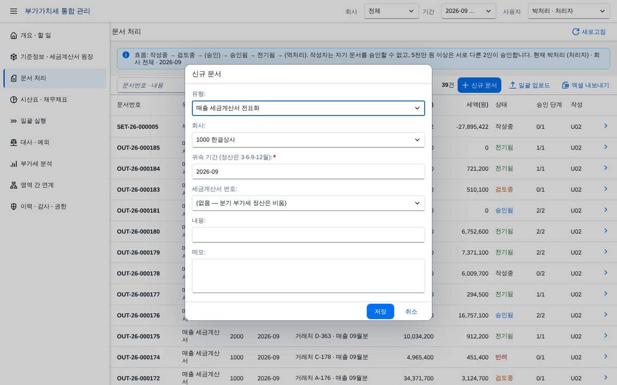Click the 귀속 기간 field containing 2026-09
Screen dimensions: 617x385
click(x=308, y=171)
